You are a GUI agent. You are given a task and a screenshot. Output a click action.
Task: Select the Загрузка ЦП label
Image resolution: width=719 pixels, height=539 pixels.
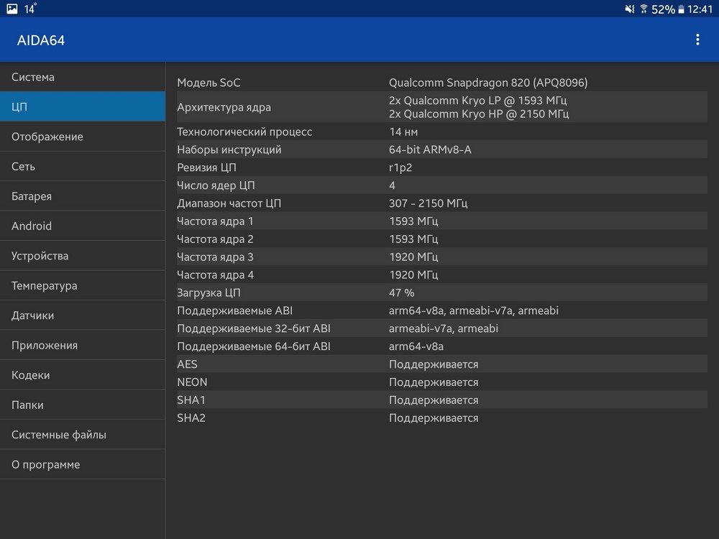[x=209, y=293]
